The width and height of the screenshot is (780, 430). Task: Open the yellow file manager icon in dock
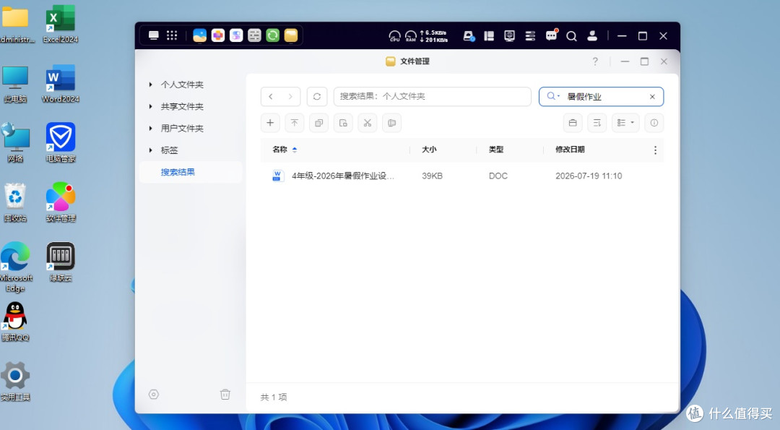click(x=291, y=35)
